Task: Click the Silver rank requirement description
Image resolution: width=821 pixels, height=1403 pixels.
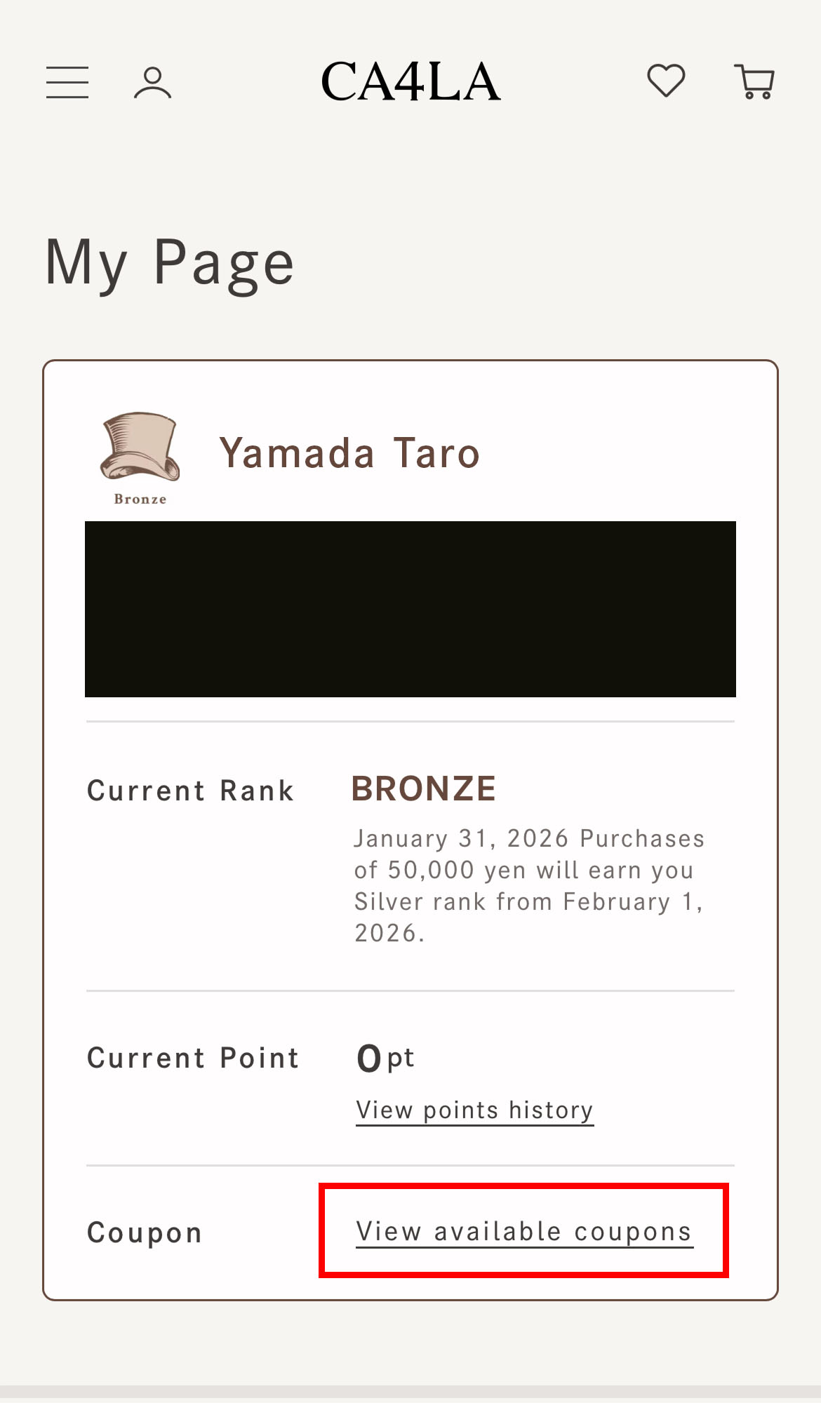Action: [529, 885]
